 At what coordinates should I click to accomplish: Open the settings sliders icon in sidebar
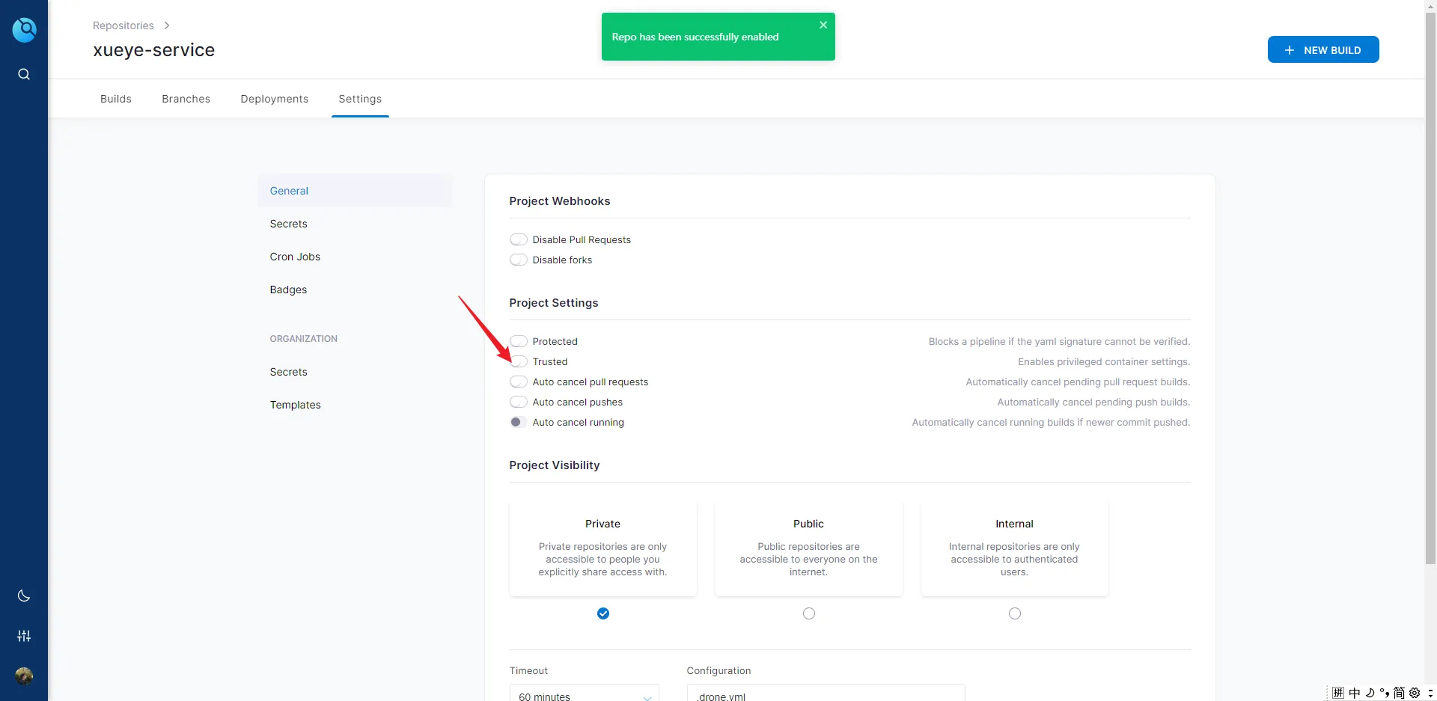(x=24, y=636)
